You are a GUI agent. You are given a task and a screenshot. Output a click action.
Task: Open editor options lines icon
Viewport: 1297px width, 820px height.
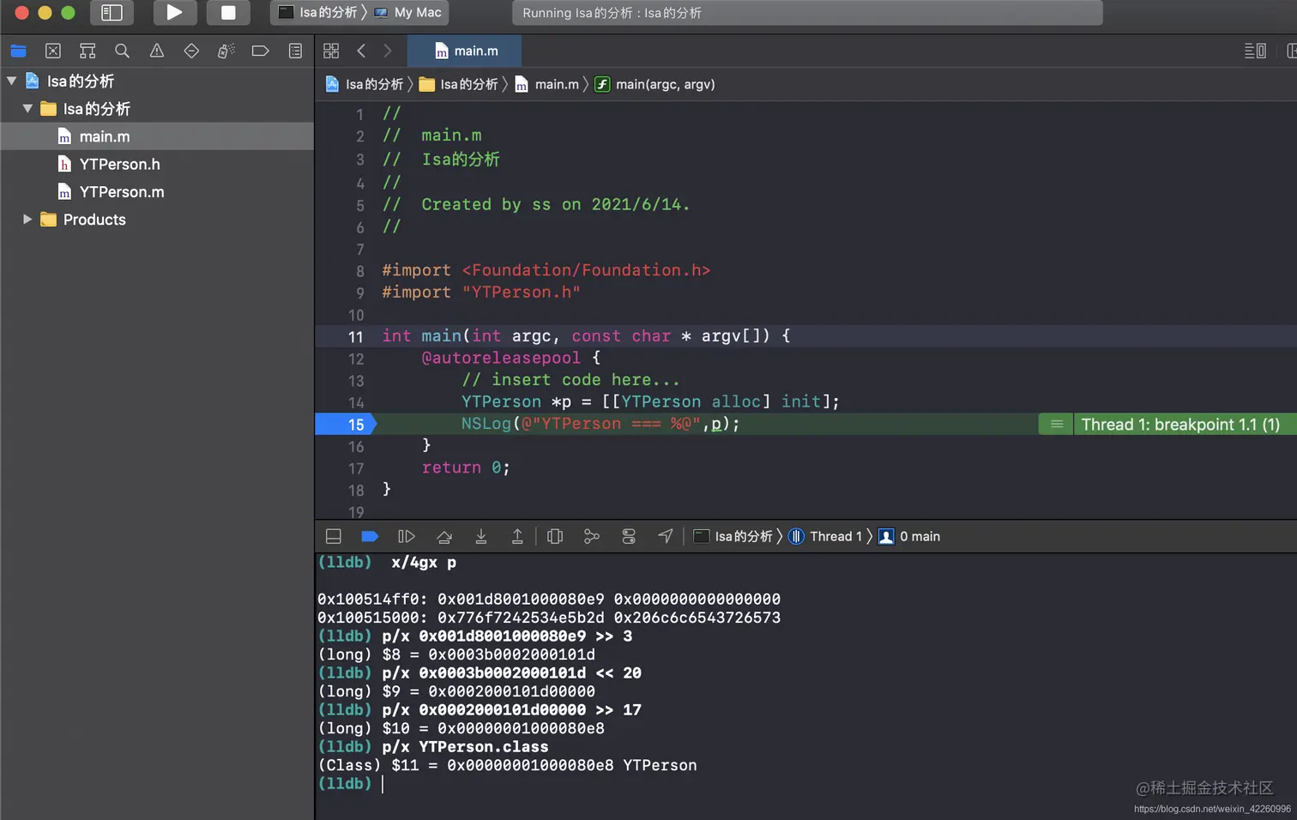pos(1255,51)
